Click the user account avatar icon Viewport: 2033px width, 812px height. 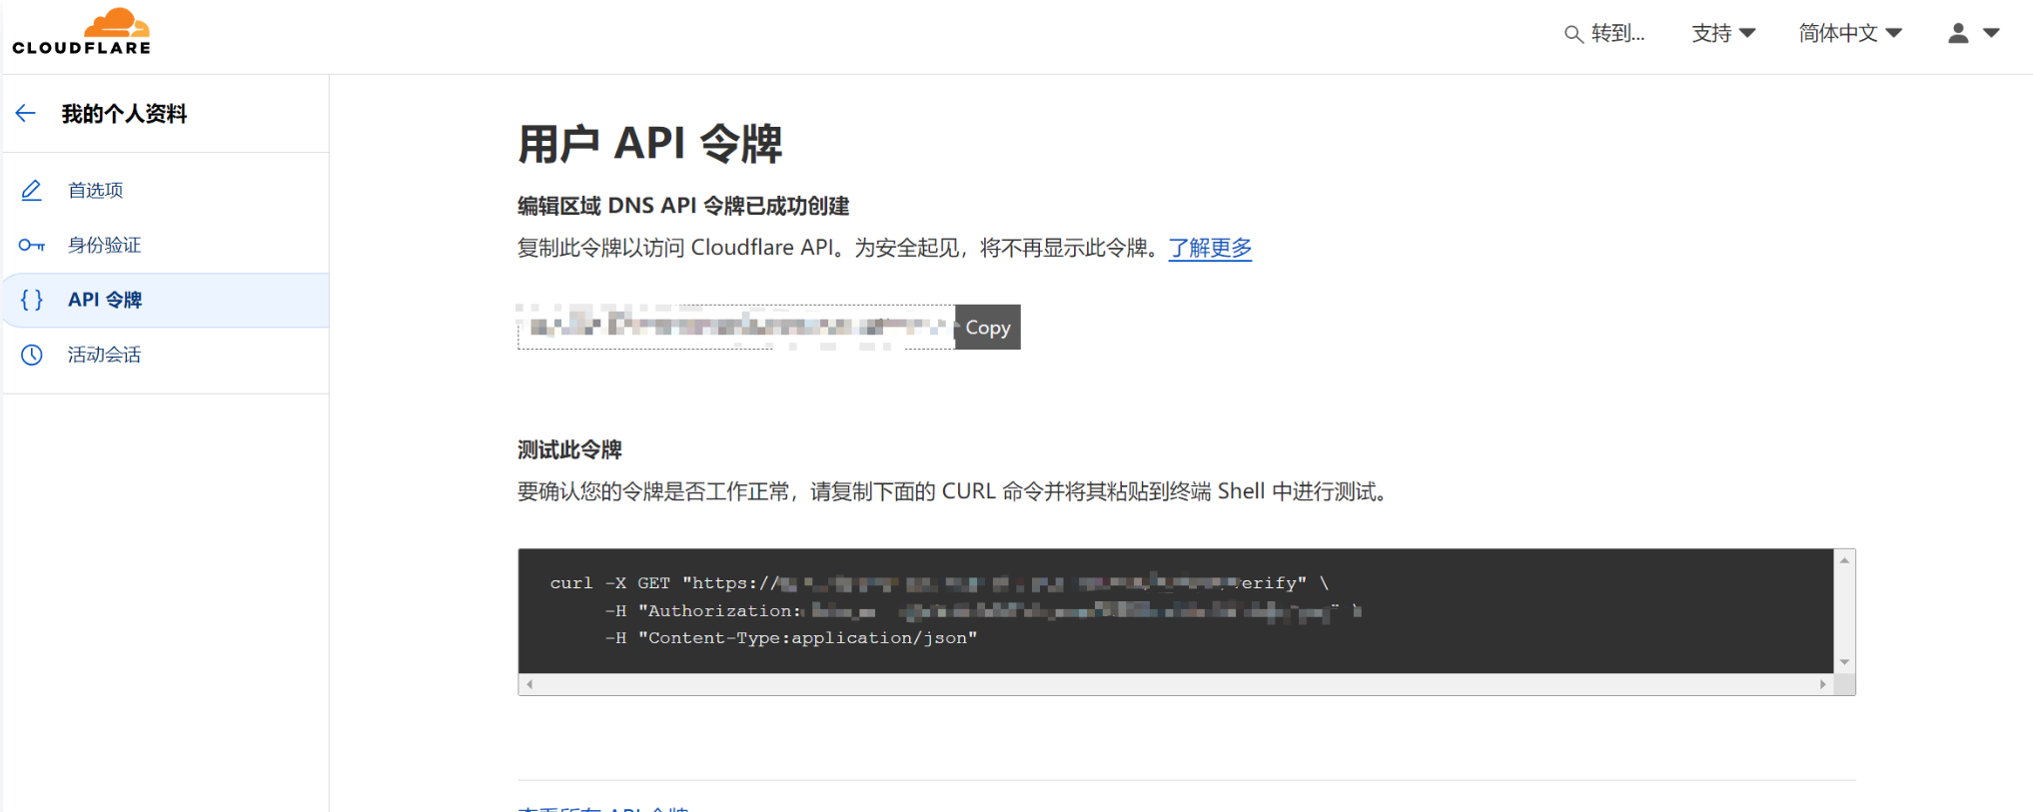pos(1958,33)
